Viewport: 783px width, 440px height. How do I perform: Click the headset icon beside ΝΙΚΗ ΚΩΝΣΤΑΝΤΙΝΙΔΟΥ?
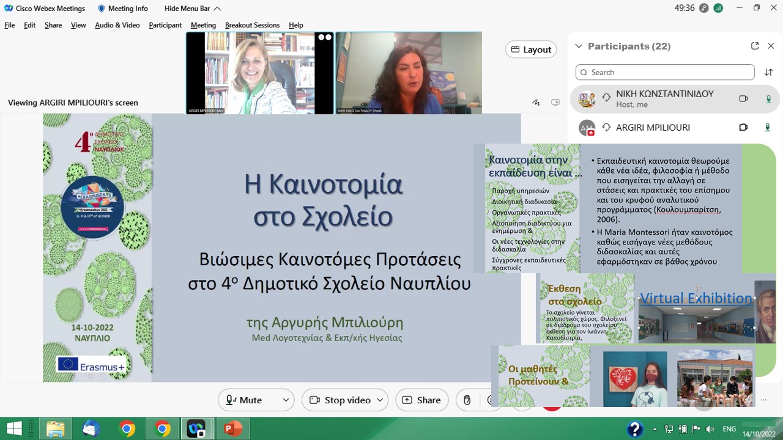tap(606, 97)
